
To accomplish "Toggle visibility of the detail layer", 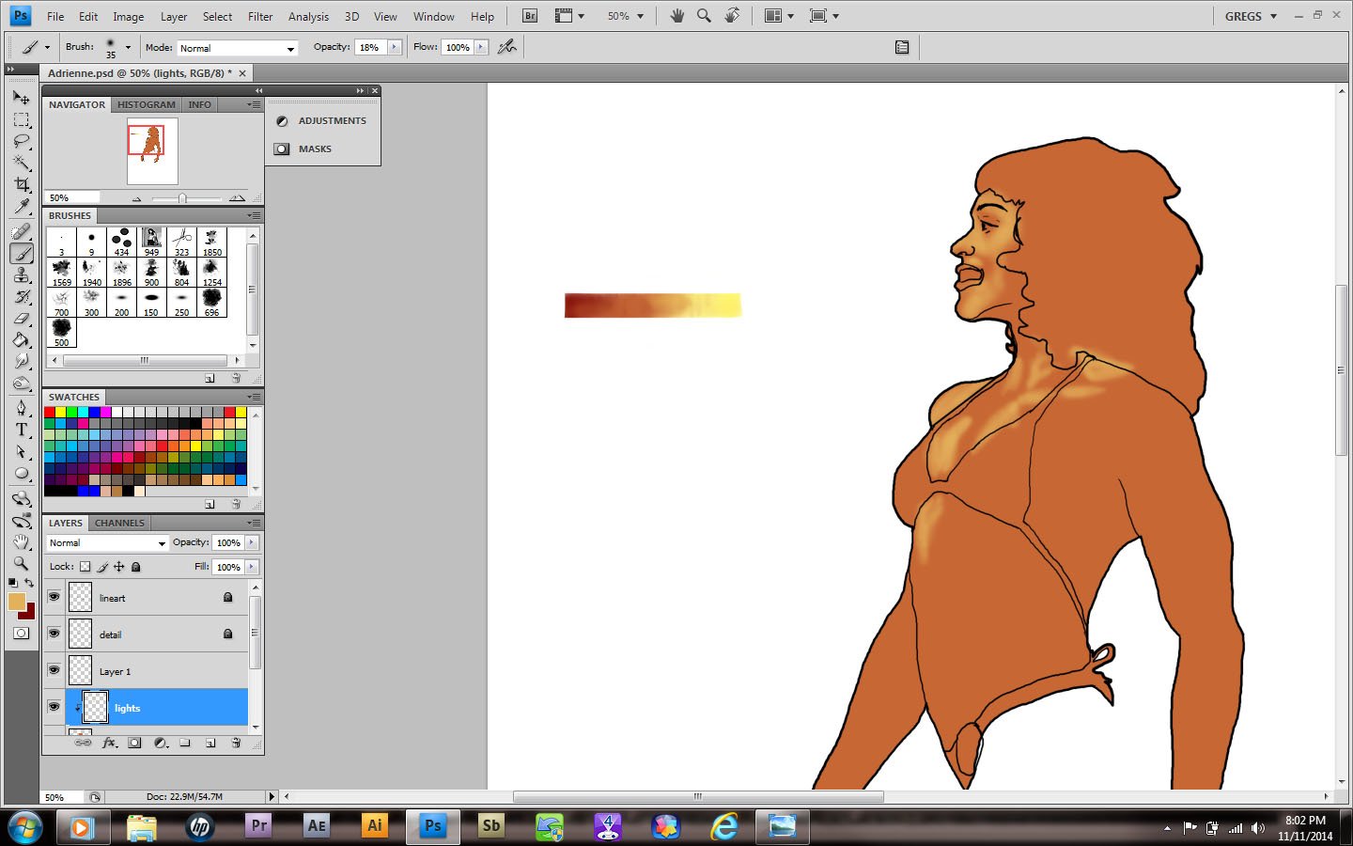I will coord(54,634).
